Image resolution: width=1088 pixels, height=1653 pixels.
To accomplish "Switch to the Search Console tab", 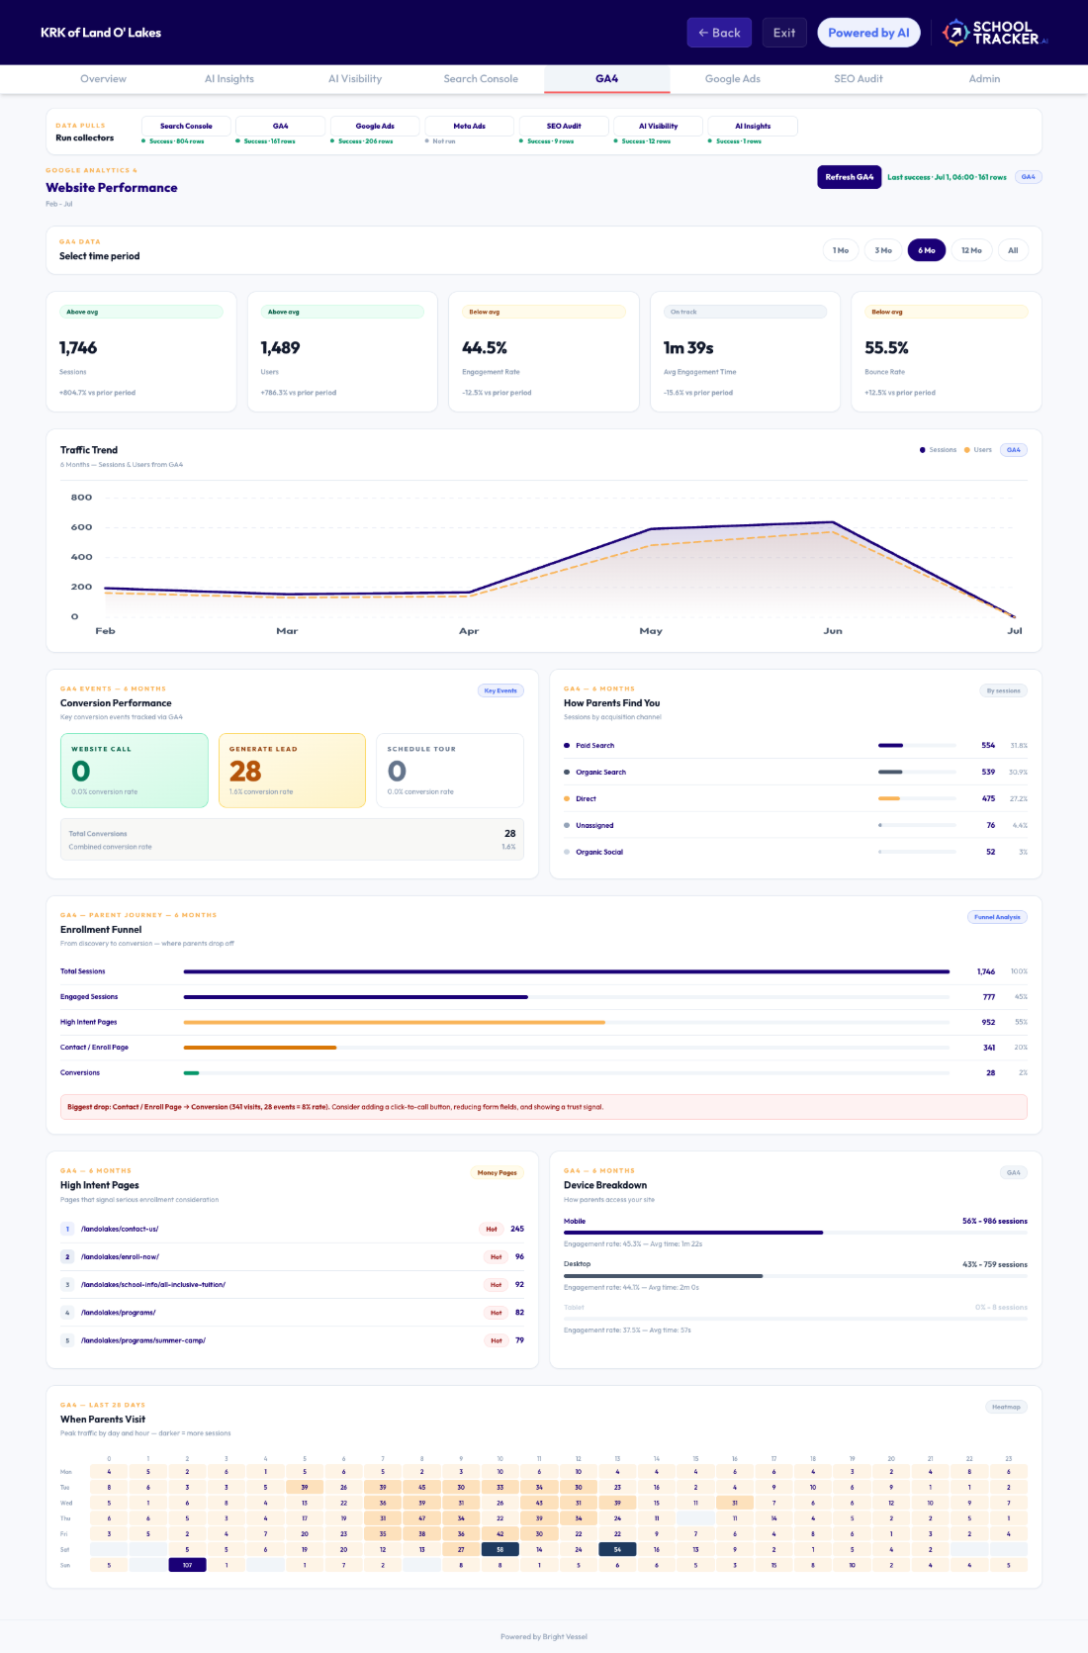I will [481, 79].
